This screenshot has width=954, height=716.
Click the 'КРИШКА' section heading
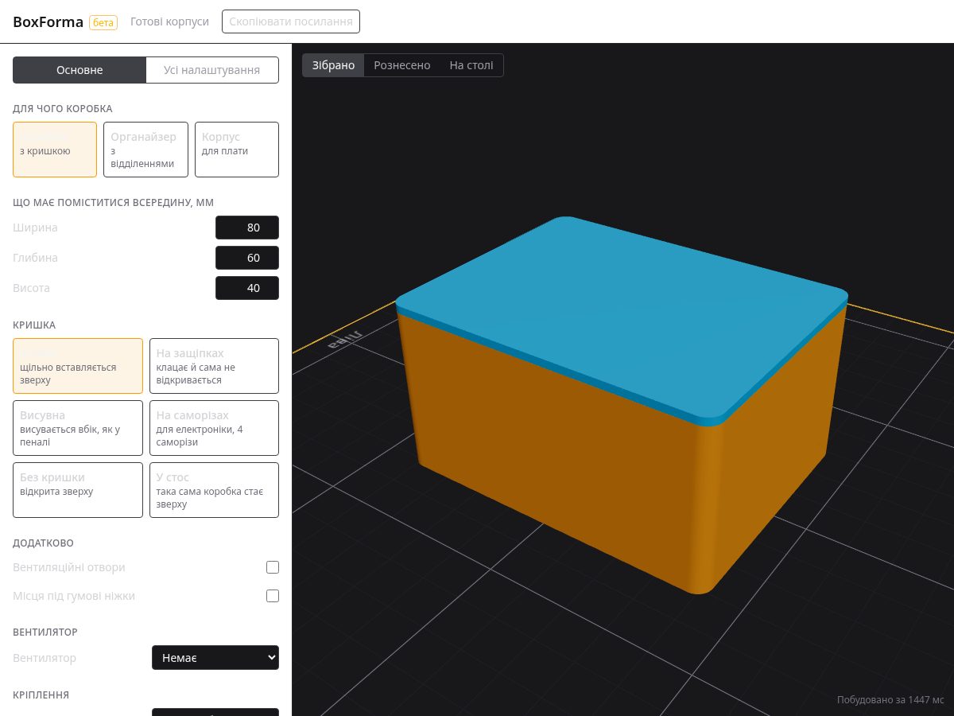[34, 325]
